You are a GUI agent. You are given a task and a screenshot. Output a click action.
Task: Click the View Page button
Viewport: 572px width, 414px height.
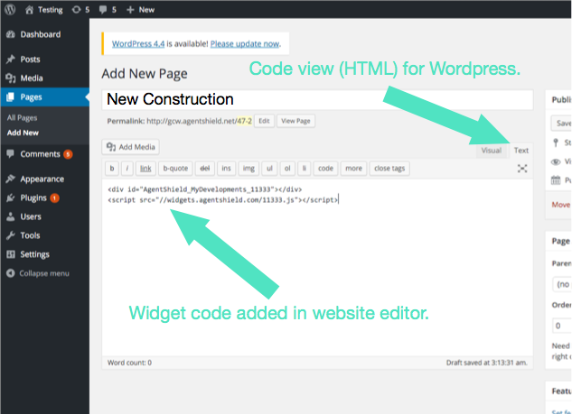[295, 121]
